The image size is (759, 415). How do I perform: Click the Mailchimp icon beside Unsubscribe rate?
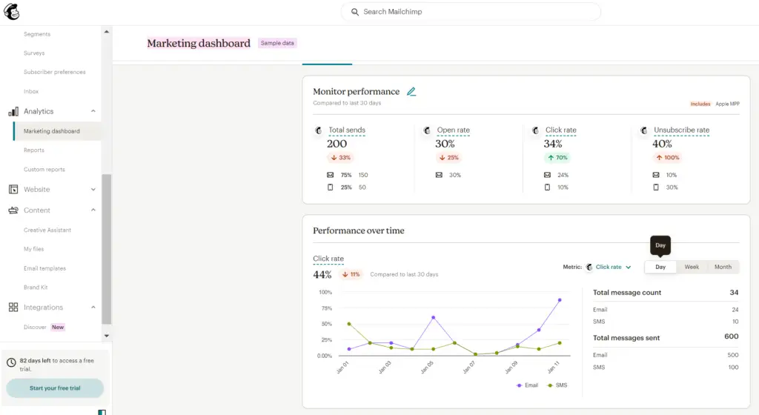pos(644,130)
